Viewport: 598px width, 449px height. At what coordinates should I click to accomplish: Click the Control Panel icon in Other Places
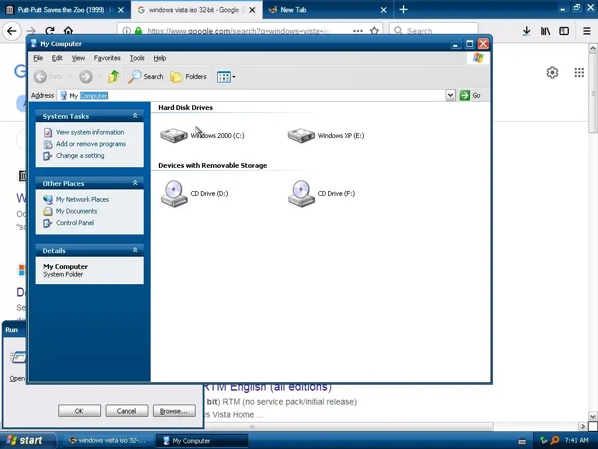pyautogui.click(x=48, y=223)
